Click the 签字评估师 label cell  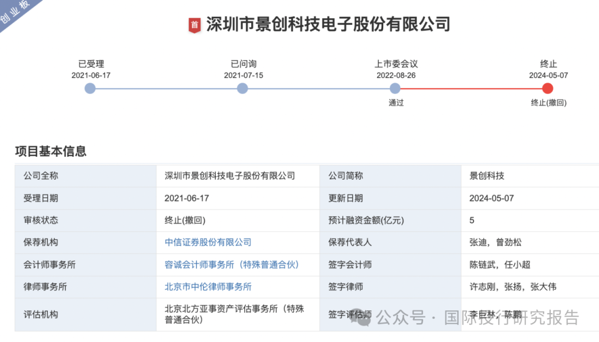click(x=390, y=314)
